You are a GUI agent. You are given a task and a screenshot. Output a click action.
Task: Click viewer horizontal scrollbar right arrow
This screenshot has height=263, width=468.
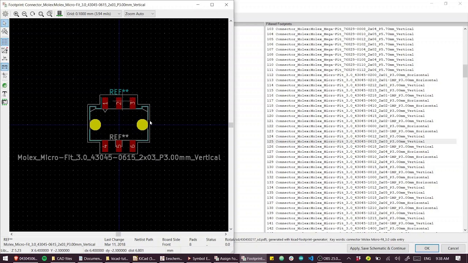pos(226,234)
